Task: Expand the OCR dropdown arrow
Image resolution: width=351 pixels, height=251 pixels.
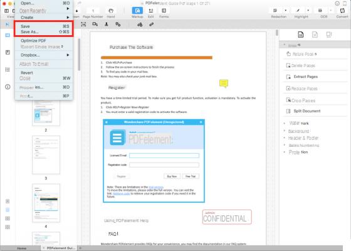Action: (330, 11)
